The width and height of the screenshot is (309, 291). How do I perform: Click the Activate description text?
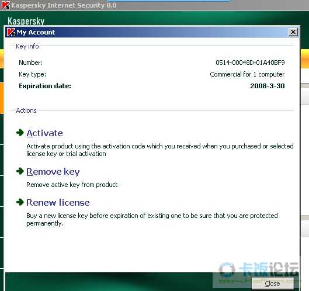pos(160,150)
